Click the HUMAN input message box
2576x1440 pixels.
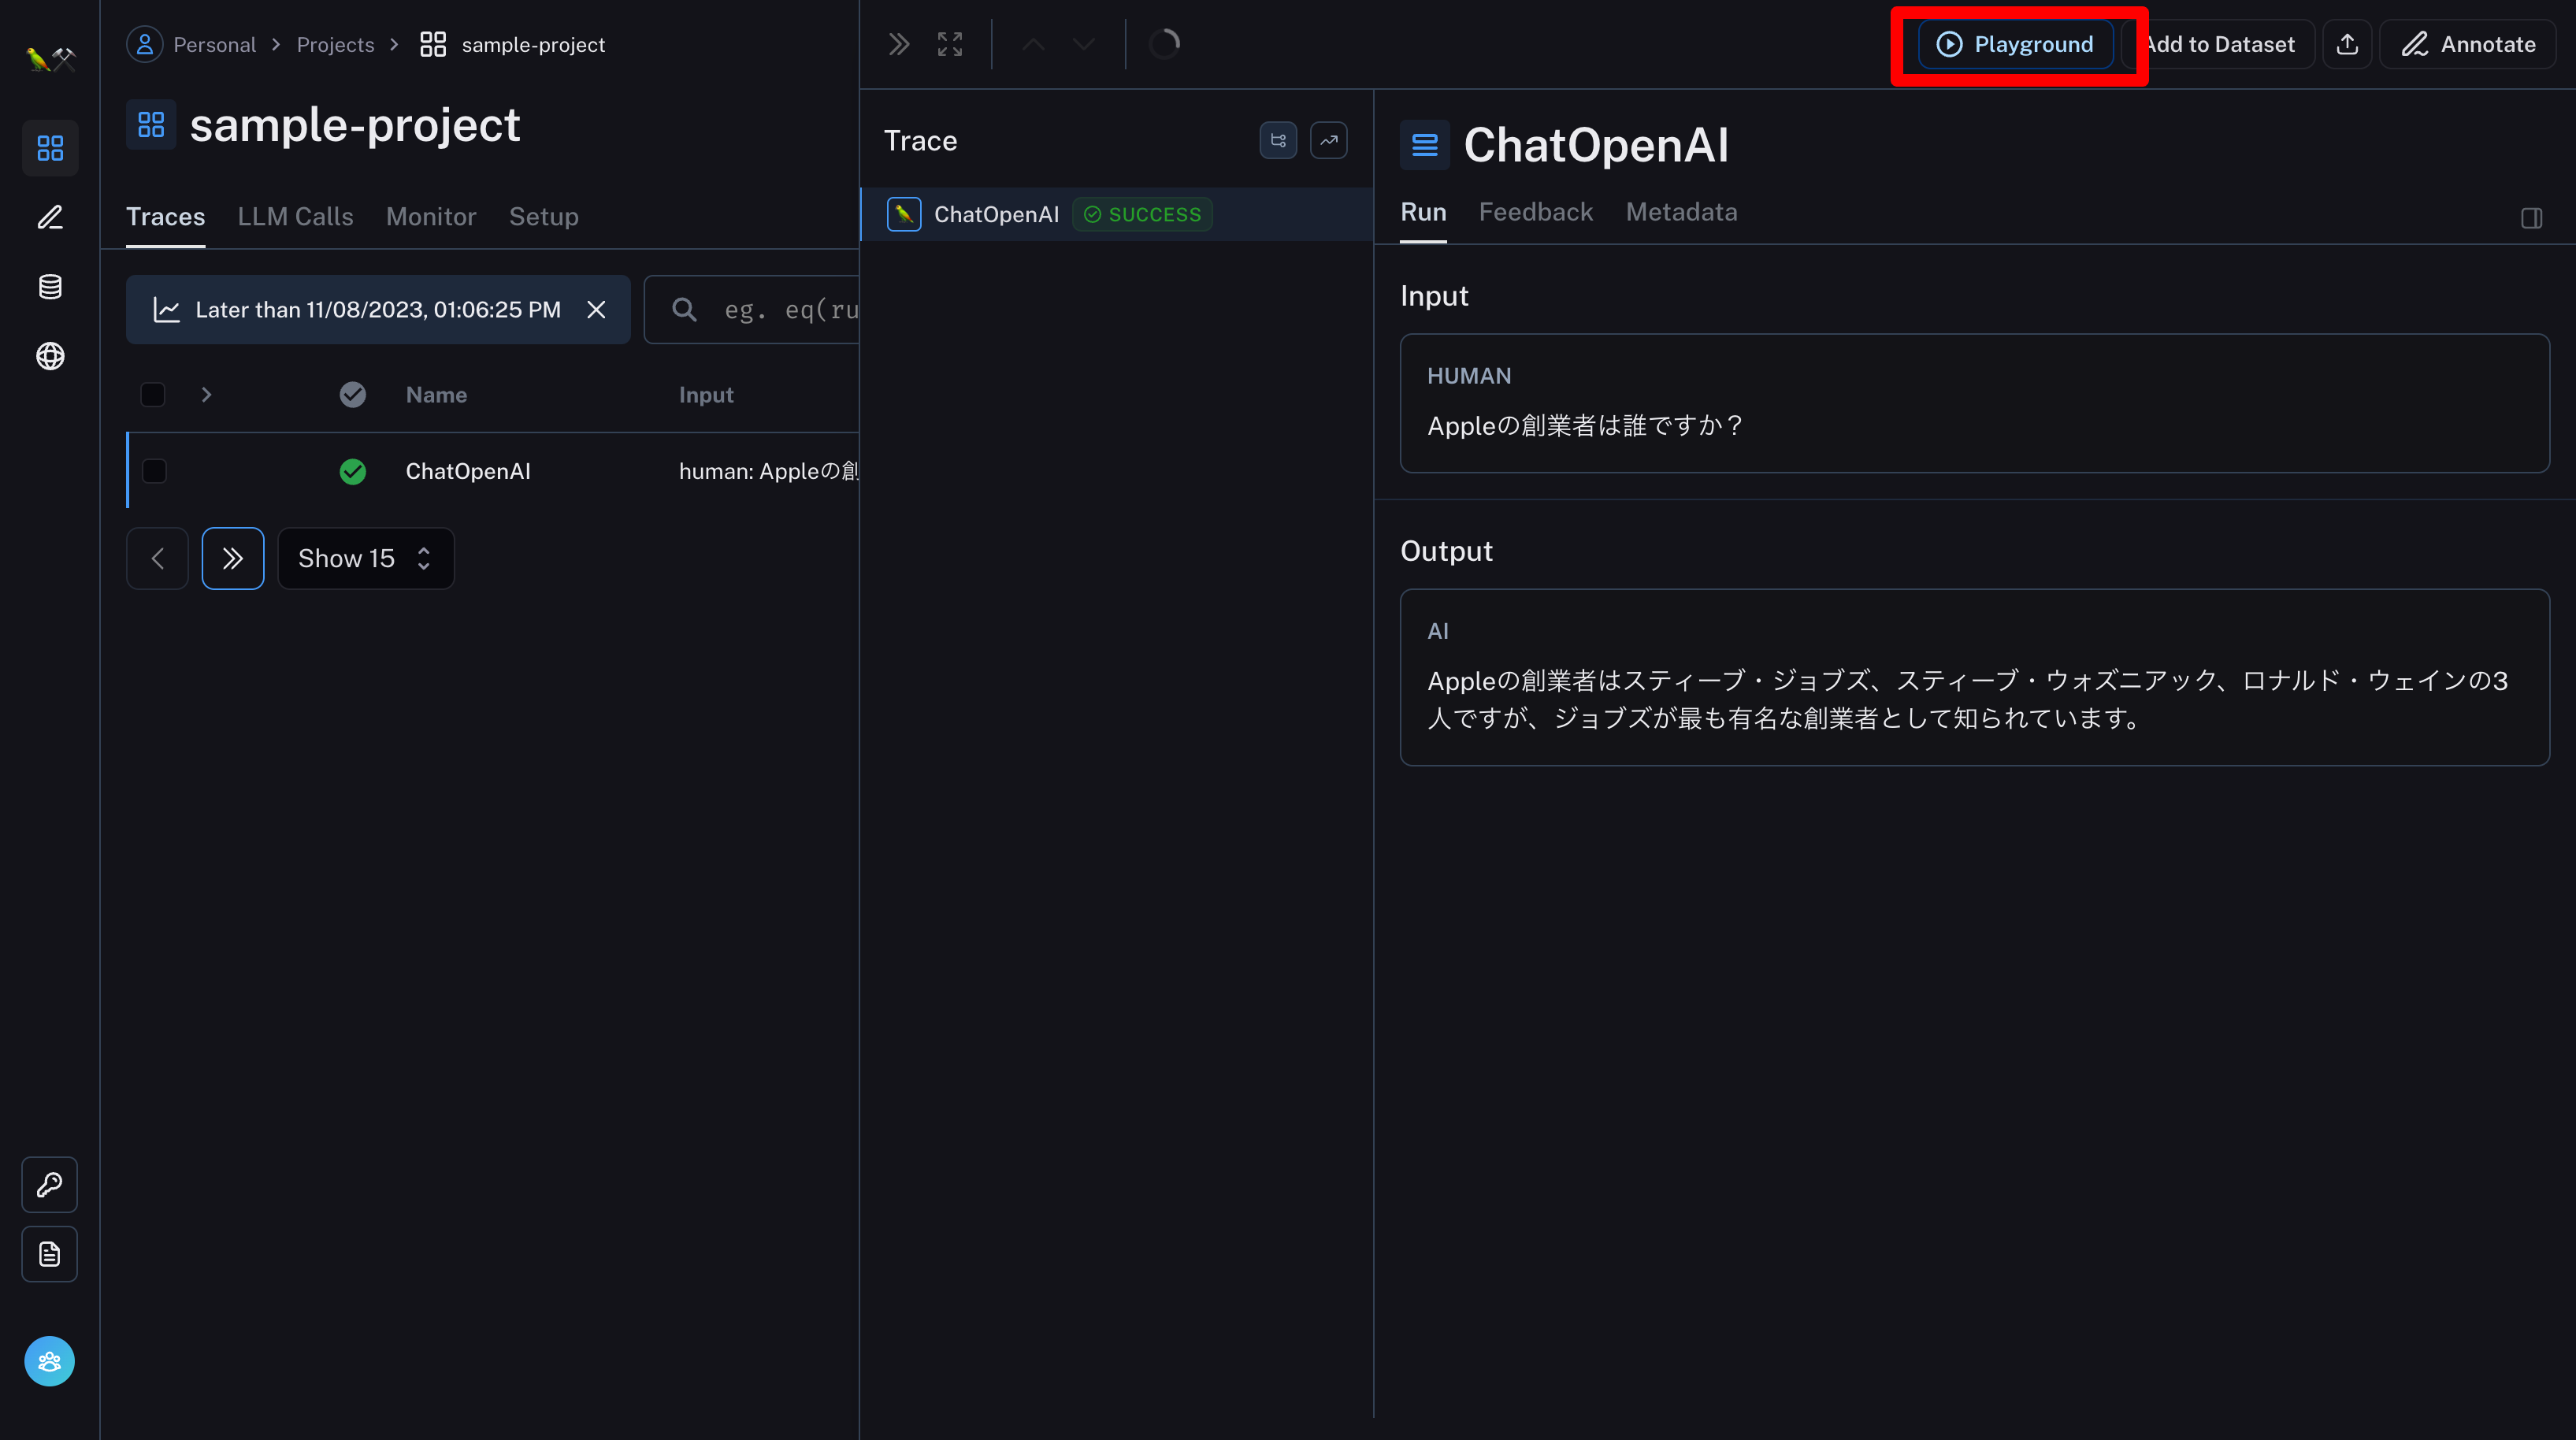tap(1975, 403)
